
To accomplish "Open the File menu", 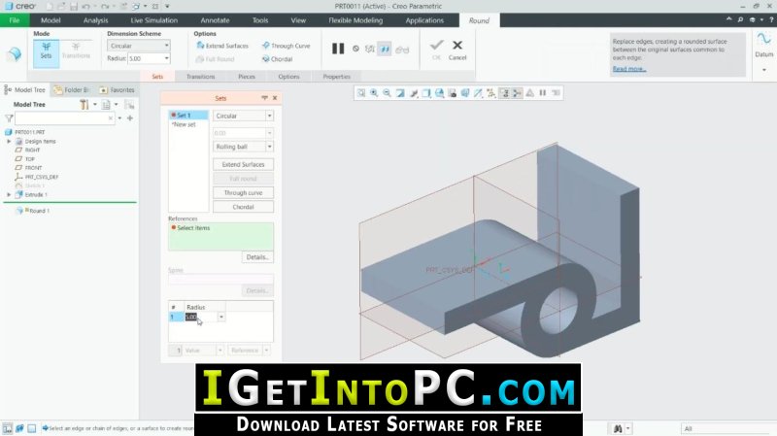I will [x=15, y=20].
